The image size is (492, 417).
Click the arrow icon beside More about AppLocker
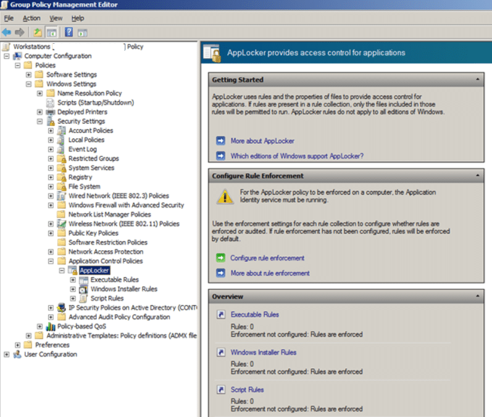220,141
